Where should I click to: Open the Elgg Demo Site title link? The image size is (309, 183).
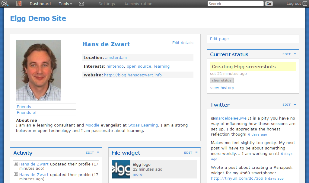click(38, 18)
